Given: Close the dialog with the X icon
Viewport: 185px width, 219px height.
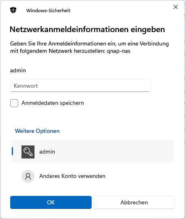Looking at the screenshot, I should click(176, 7).
